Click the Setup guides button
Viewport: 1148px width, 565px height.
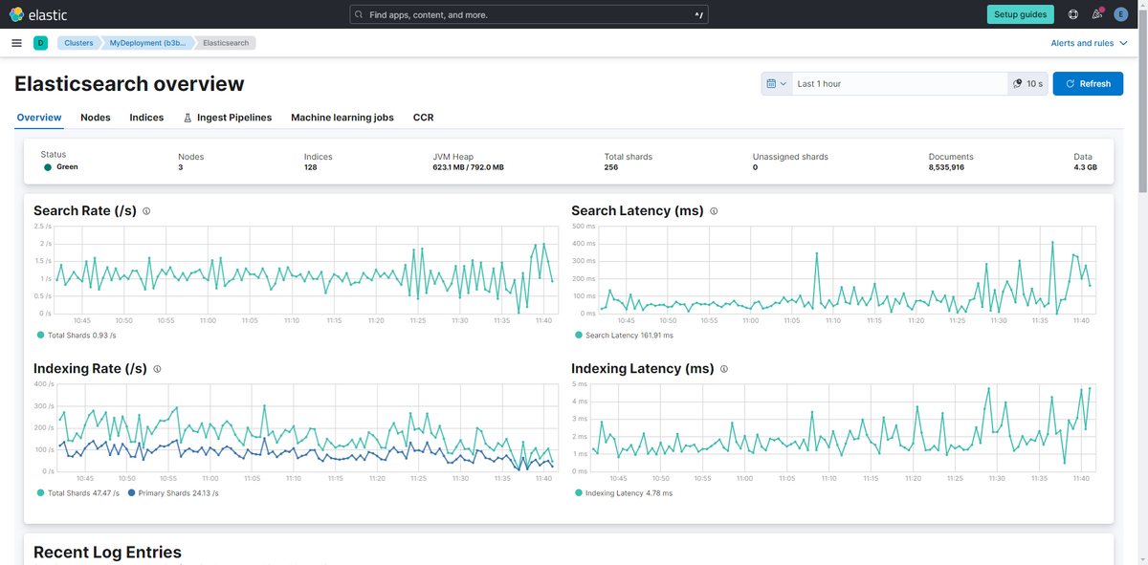click(x=1019, y=13)
